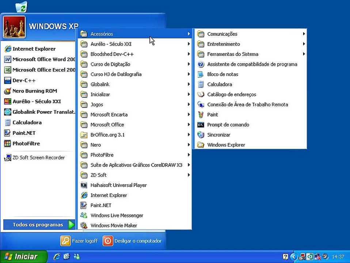This screenshot has height=263, width=350.
Task: Click the Catálogo de endereços book icon
Action: click(201, 95)
